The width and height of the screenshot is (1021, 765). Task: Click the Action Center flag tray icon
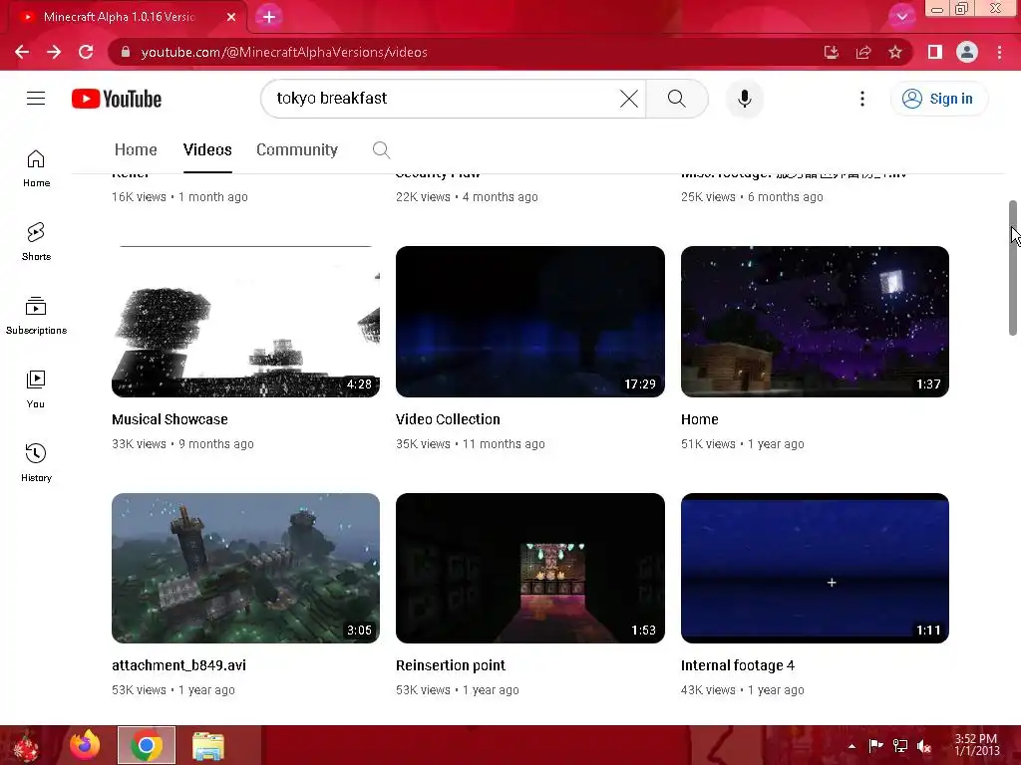875,746
